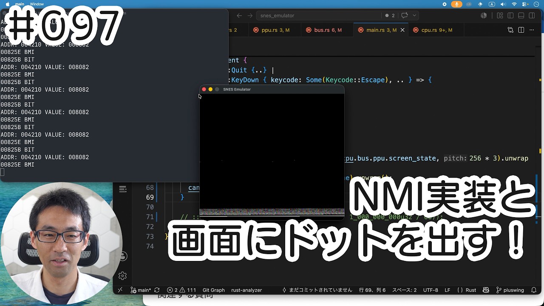Click line number 74 in the editor gutter

[150, 246]
